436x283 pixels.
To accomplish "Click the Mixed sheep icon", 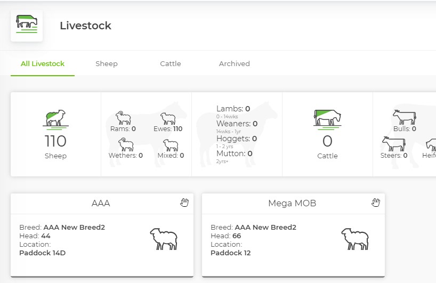I will click(171, 144).
